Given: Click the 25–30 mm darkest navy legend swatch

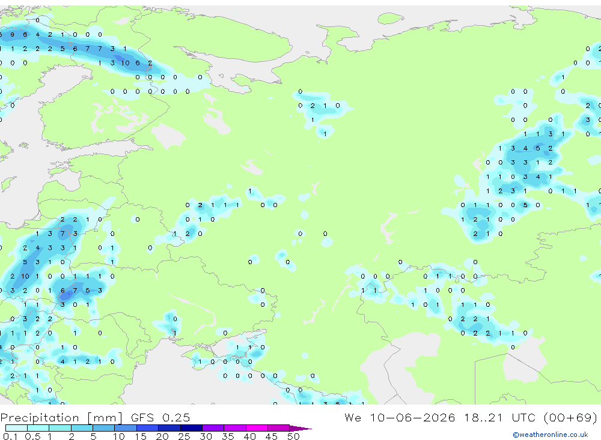Looking at the screenshot, I should [191, 428].
